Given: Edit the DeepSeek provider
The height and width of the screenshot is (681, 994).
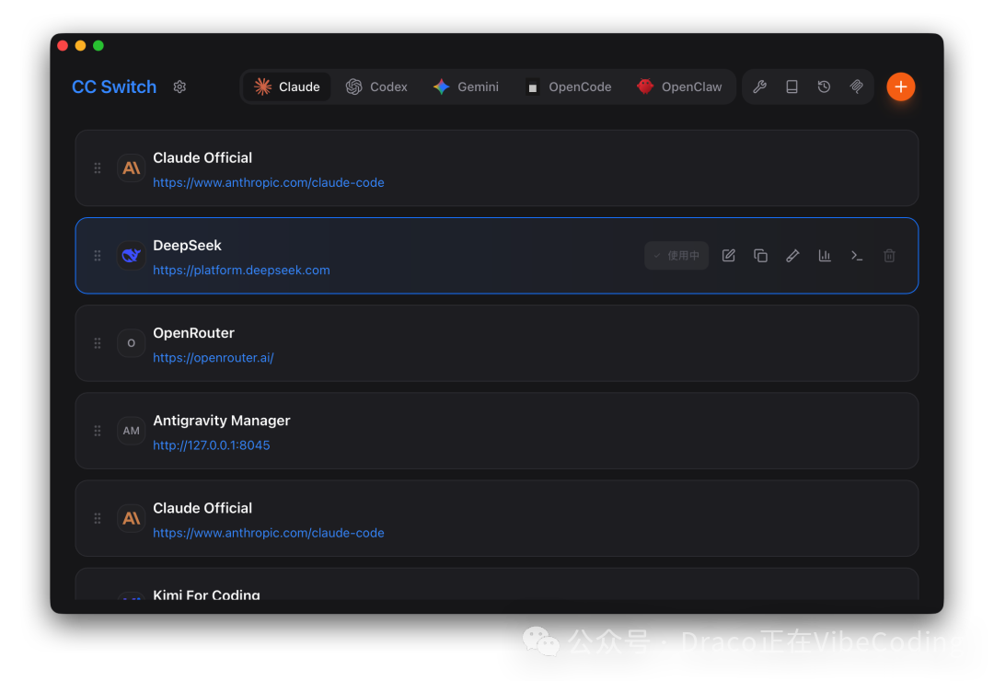Looking at the screenshot, I should (x=728, y=256).
